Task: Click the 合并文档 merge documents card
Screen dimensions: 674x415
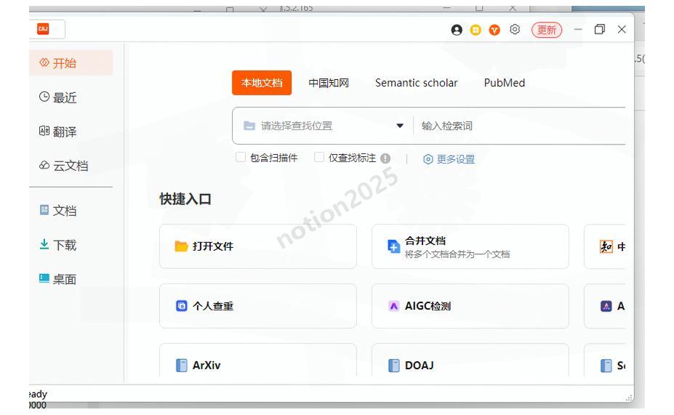Action: point(470,246)
